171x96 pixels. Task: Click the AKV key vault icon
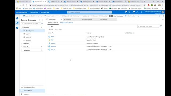(x=49, y=40)
